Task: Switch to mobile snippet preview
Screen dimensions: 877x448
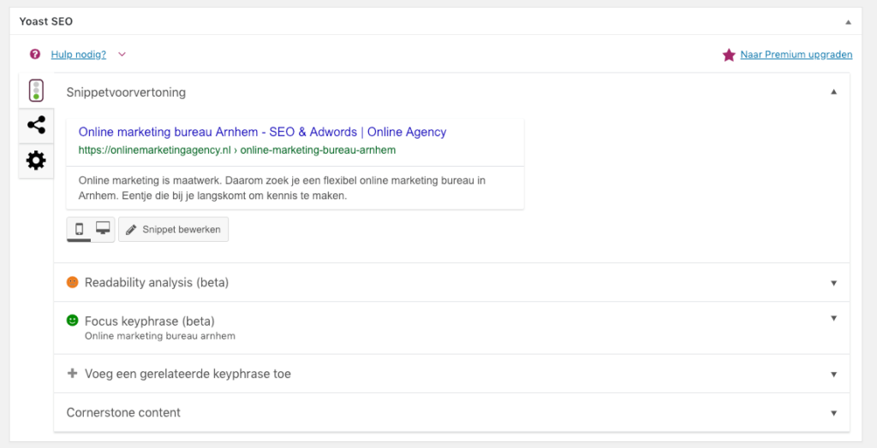Action: coord(79,229)
